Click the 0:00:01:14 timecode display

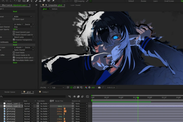(111, 87)
